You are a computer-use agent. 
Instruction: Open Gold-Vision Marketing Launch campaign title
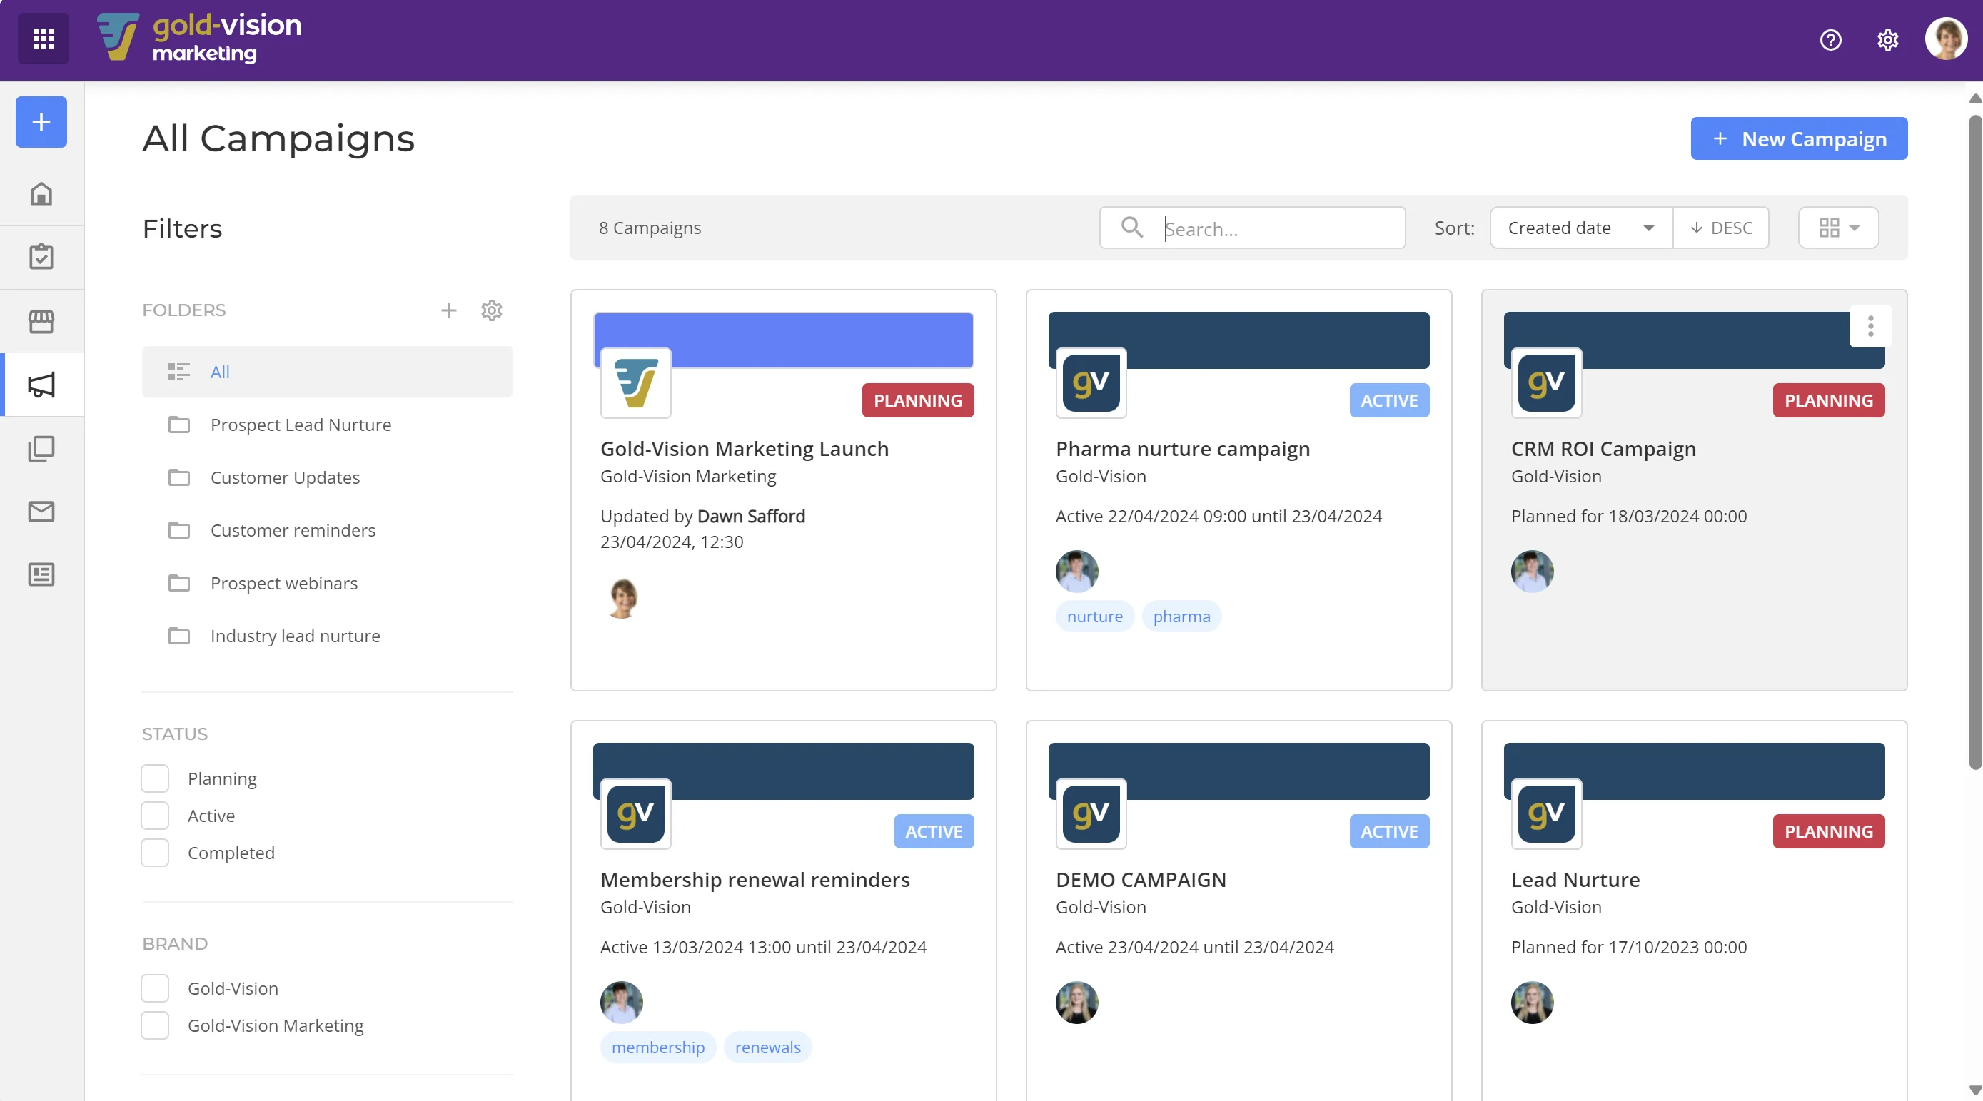[745, 449]
